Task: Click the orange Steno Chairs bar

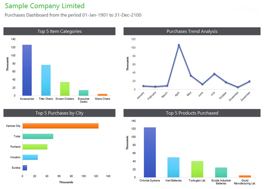Action: coord(102,94)
